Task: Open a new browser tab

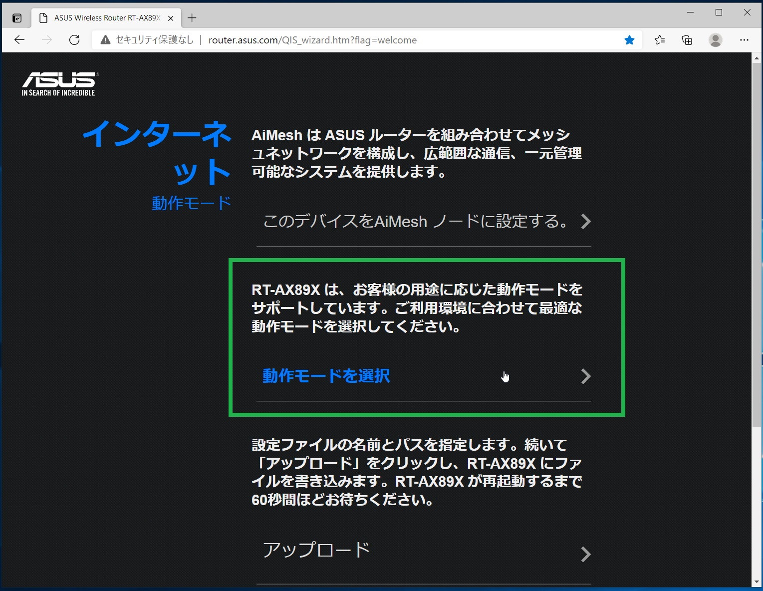Action: (x=192, y=18)
